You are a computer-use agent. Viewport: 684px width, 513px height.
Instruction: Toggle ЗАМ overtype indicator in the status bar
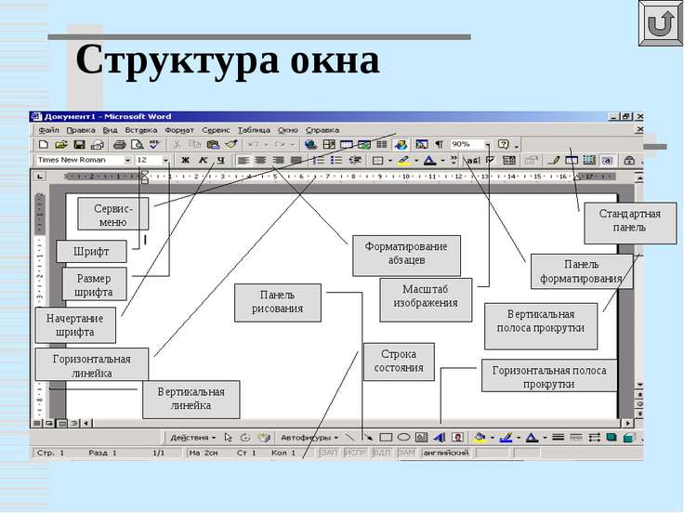[x=406, y=453]
